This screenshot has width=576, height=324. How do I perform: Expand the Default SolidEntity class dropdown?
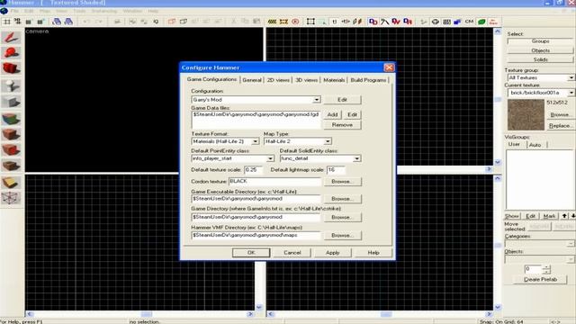pyautogui.click(x=356, y=158)
